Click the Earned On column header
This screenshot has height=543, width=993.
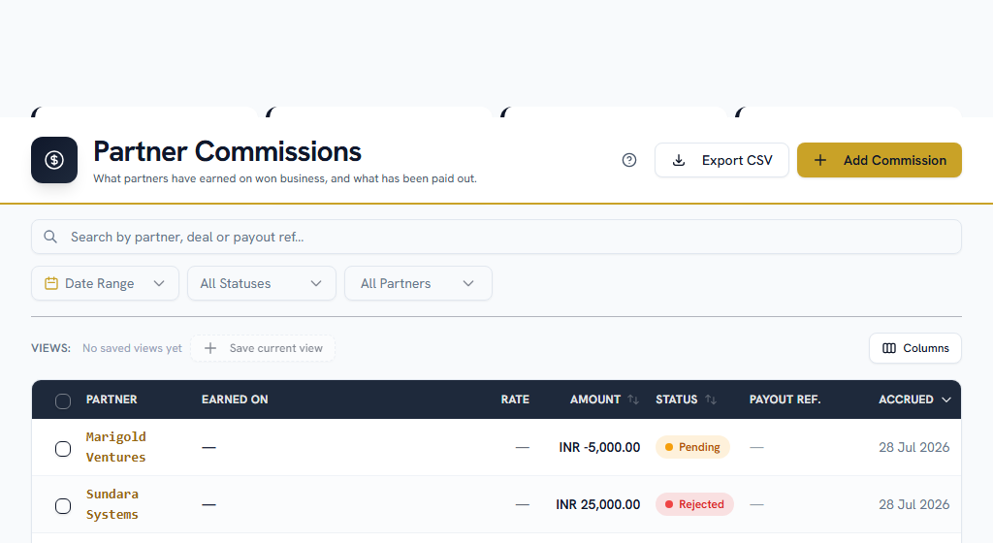pos(235,399)
